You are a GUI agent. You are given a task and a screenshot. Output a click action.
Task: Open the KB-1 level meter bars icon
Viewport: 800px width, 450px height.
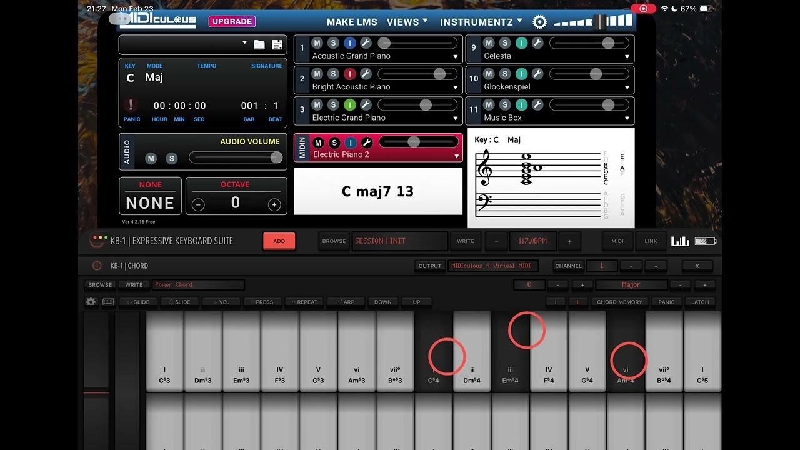pos(680,241)
